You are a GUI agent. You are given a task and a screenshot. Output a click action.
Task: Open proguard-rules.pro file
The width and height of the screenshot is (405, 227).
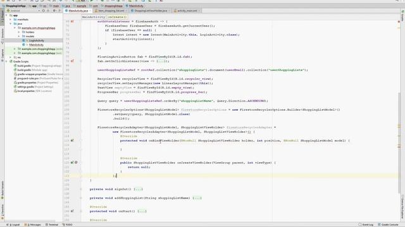[x=38, y=78]
